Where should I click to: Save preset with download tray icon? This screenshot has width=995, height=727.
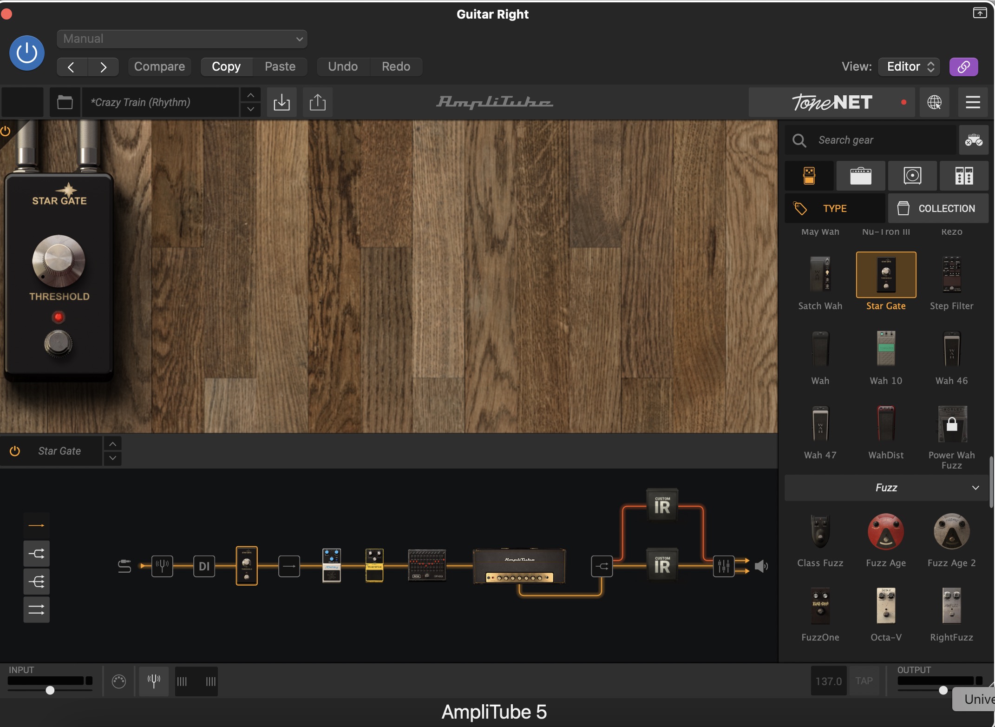click(x=281, y=102)
